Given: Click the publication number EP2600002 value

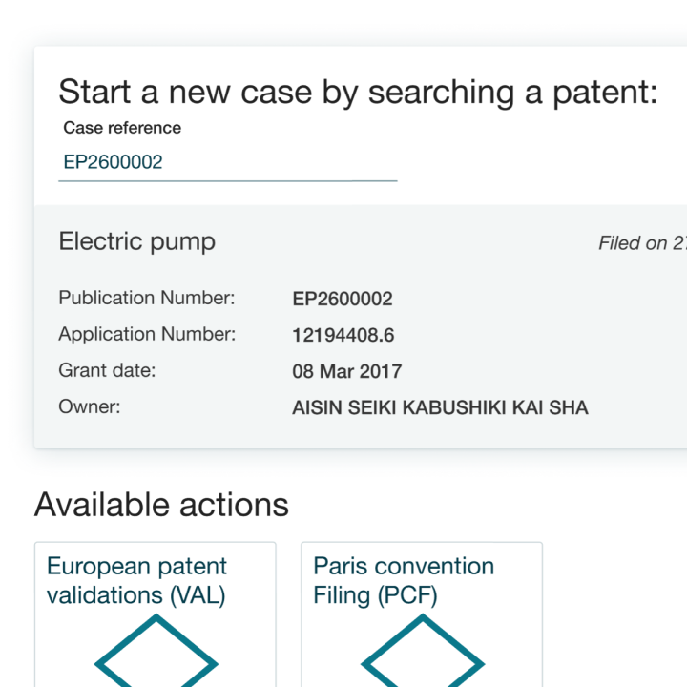Looking at the screenshot, I should tap(343, 300).
